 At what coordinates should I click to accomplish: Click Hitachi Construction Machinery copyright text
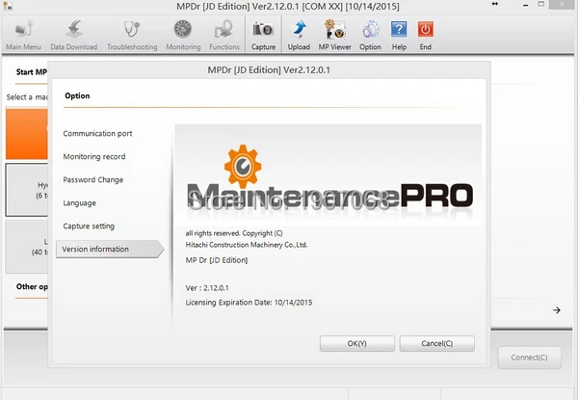point(247,245)
